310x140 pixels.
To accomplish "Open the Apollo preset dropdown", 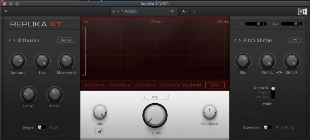I will (172, 12).
